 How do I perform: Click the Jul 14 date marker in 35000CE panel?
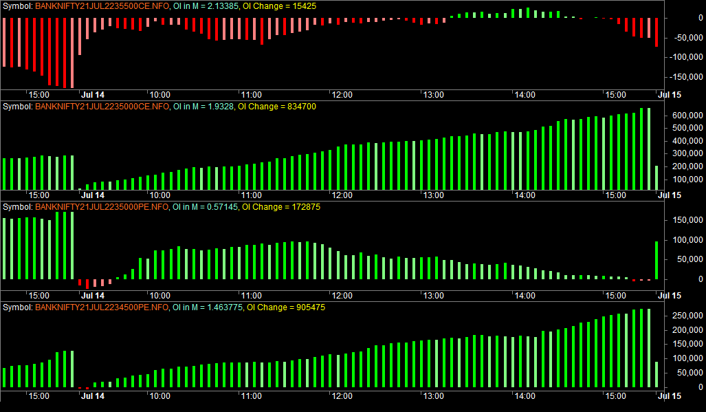coord(93,195)
